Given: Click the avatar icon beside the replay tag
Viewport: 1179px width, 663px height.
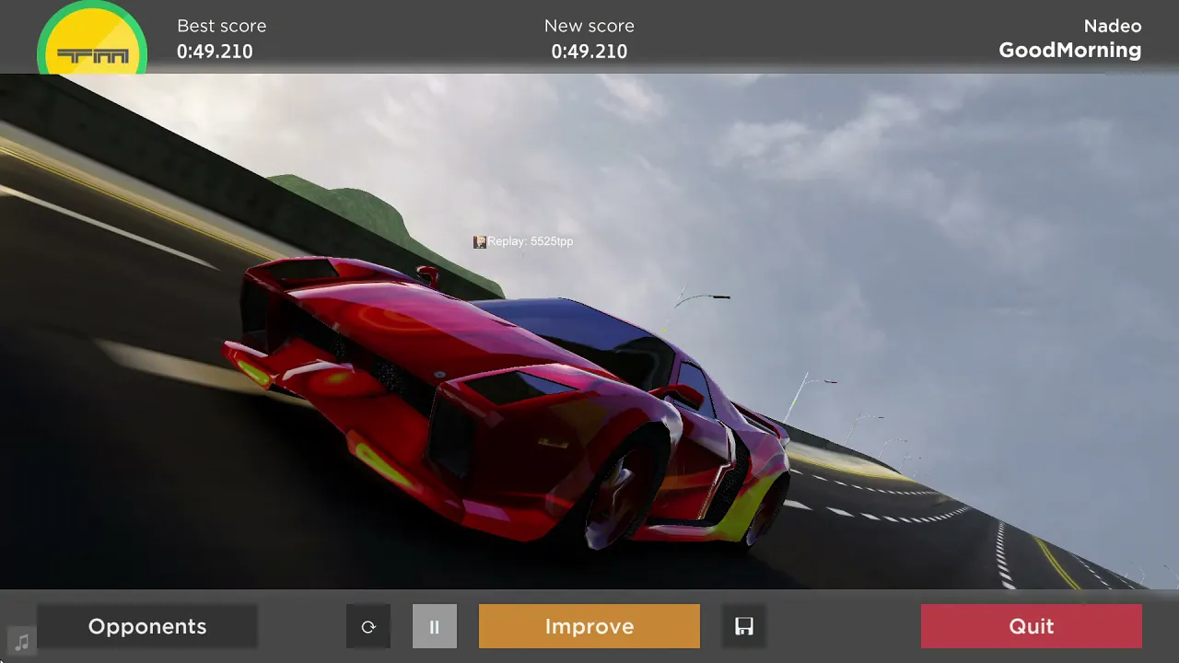Looking at the screenshot, I should pos(480,241).
